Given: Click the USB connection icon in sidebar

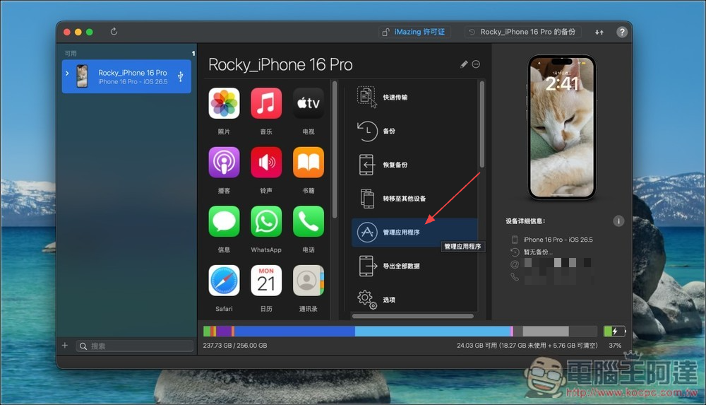Looking at the screenshot, I should point(181,76).
